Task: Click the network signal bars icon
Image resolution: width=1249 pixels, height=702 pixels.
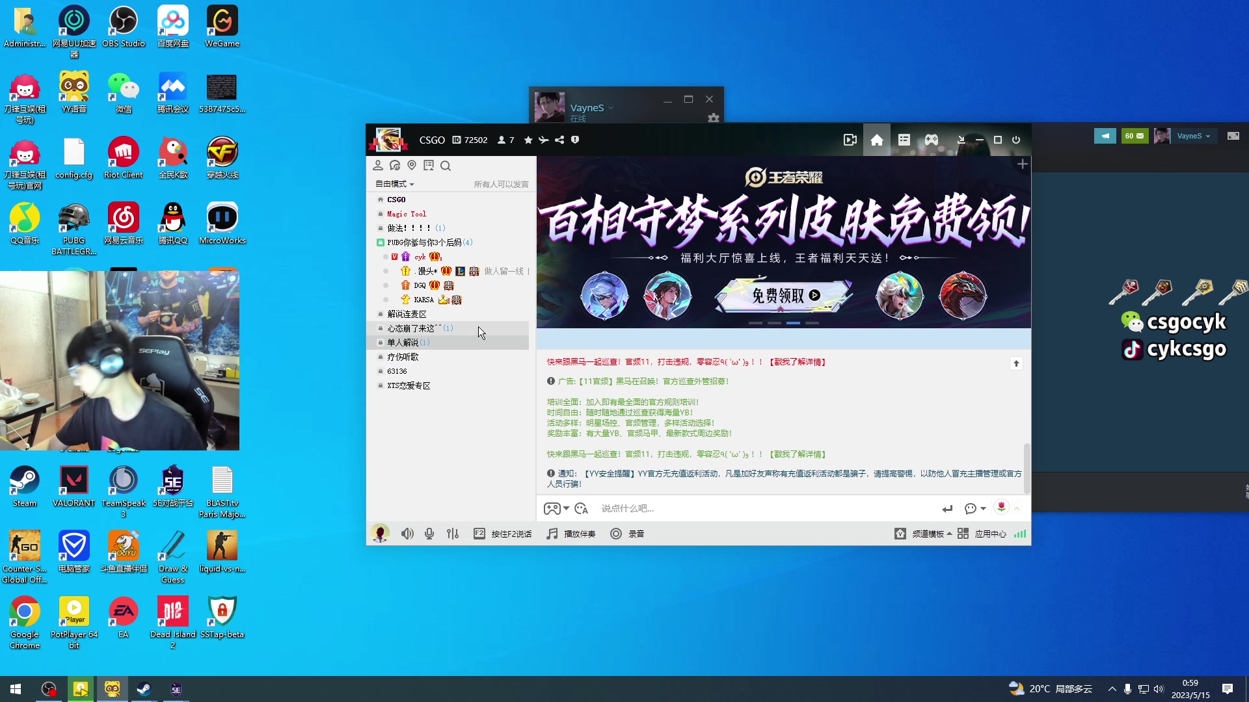Action: 1020,534
